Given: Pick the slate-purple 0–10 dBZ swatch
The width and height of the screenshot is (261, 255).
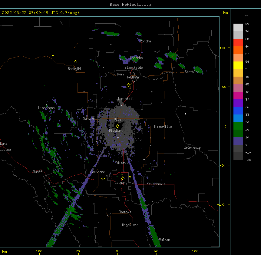Looking at the screenshot, I should pyautogui.click(x=238, y=141).
